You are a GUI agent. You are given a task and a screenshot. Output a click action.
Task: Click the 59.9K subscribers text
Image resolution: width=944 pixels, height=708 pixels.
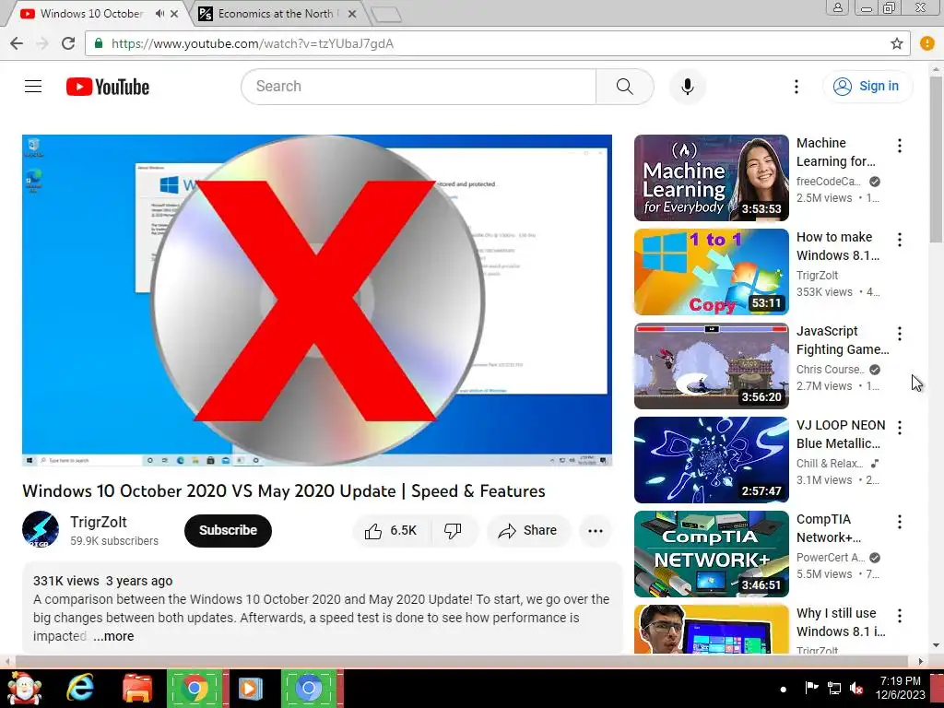pyautogui.click(x=113, y=541)
